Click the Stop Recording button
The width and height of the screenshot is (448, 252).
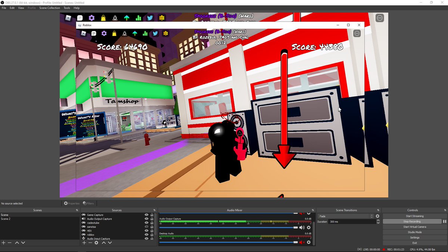click(412, 221)
